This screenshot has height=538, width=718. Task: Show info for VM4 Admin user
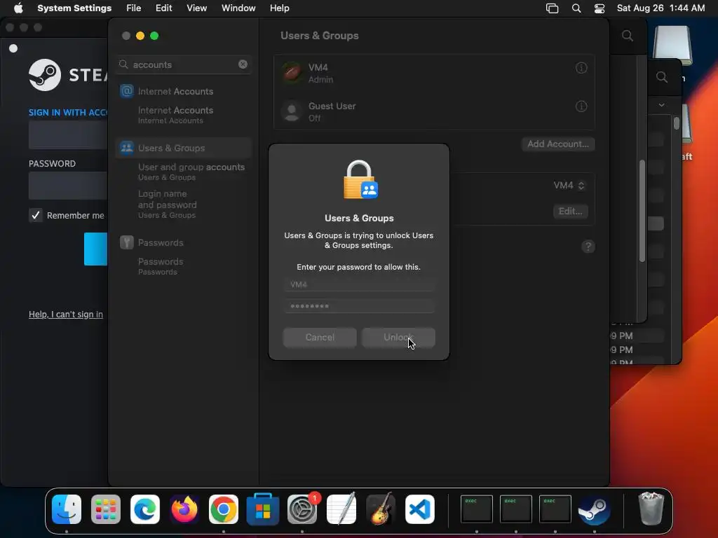click(581, 68)
